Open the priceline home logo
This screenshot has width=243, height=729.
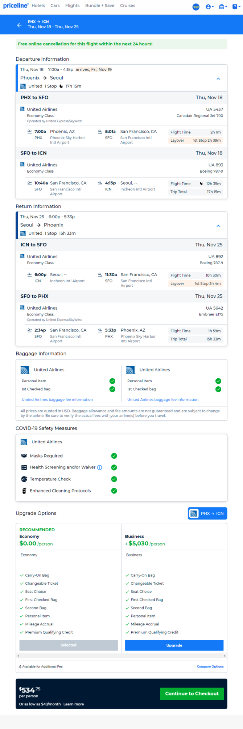click(x=16, y=5)
